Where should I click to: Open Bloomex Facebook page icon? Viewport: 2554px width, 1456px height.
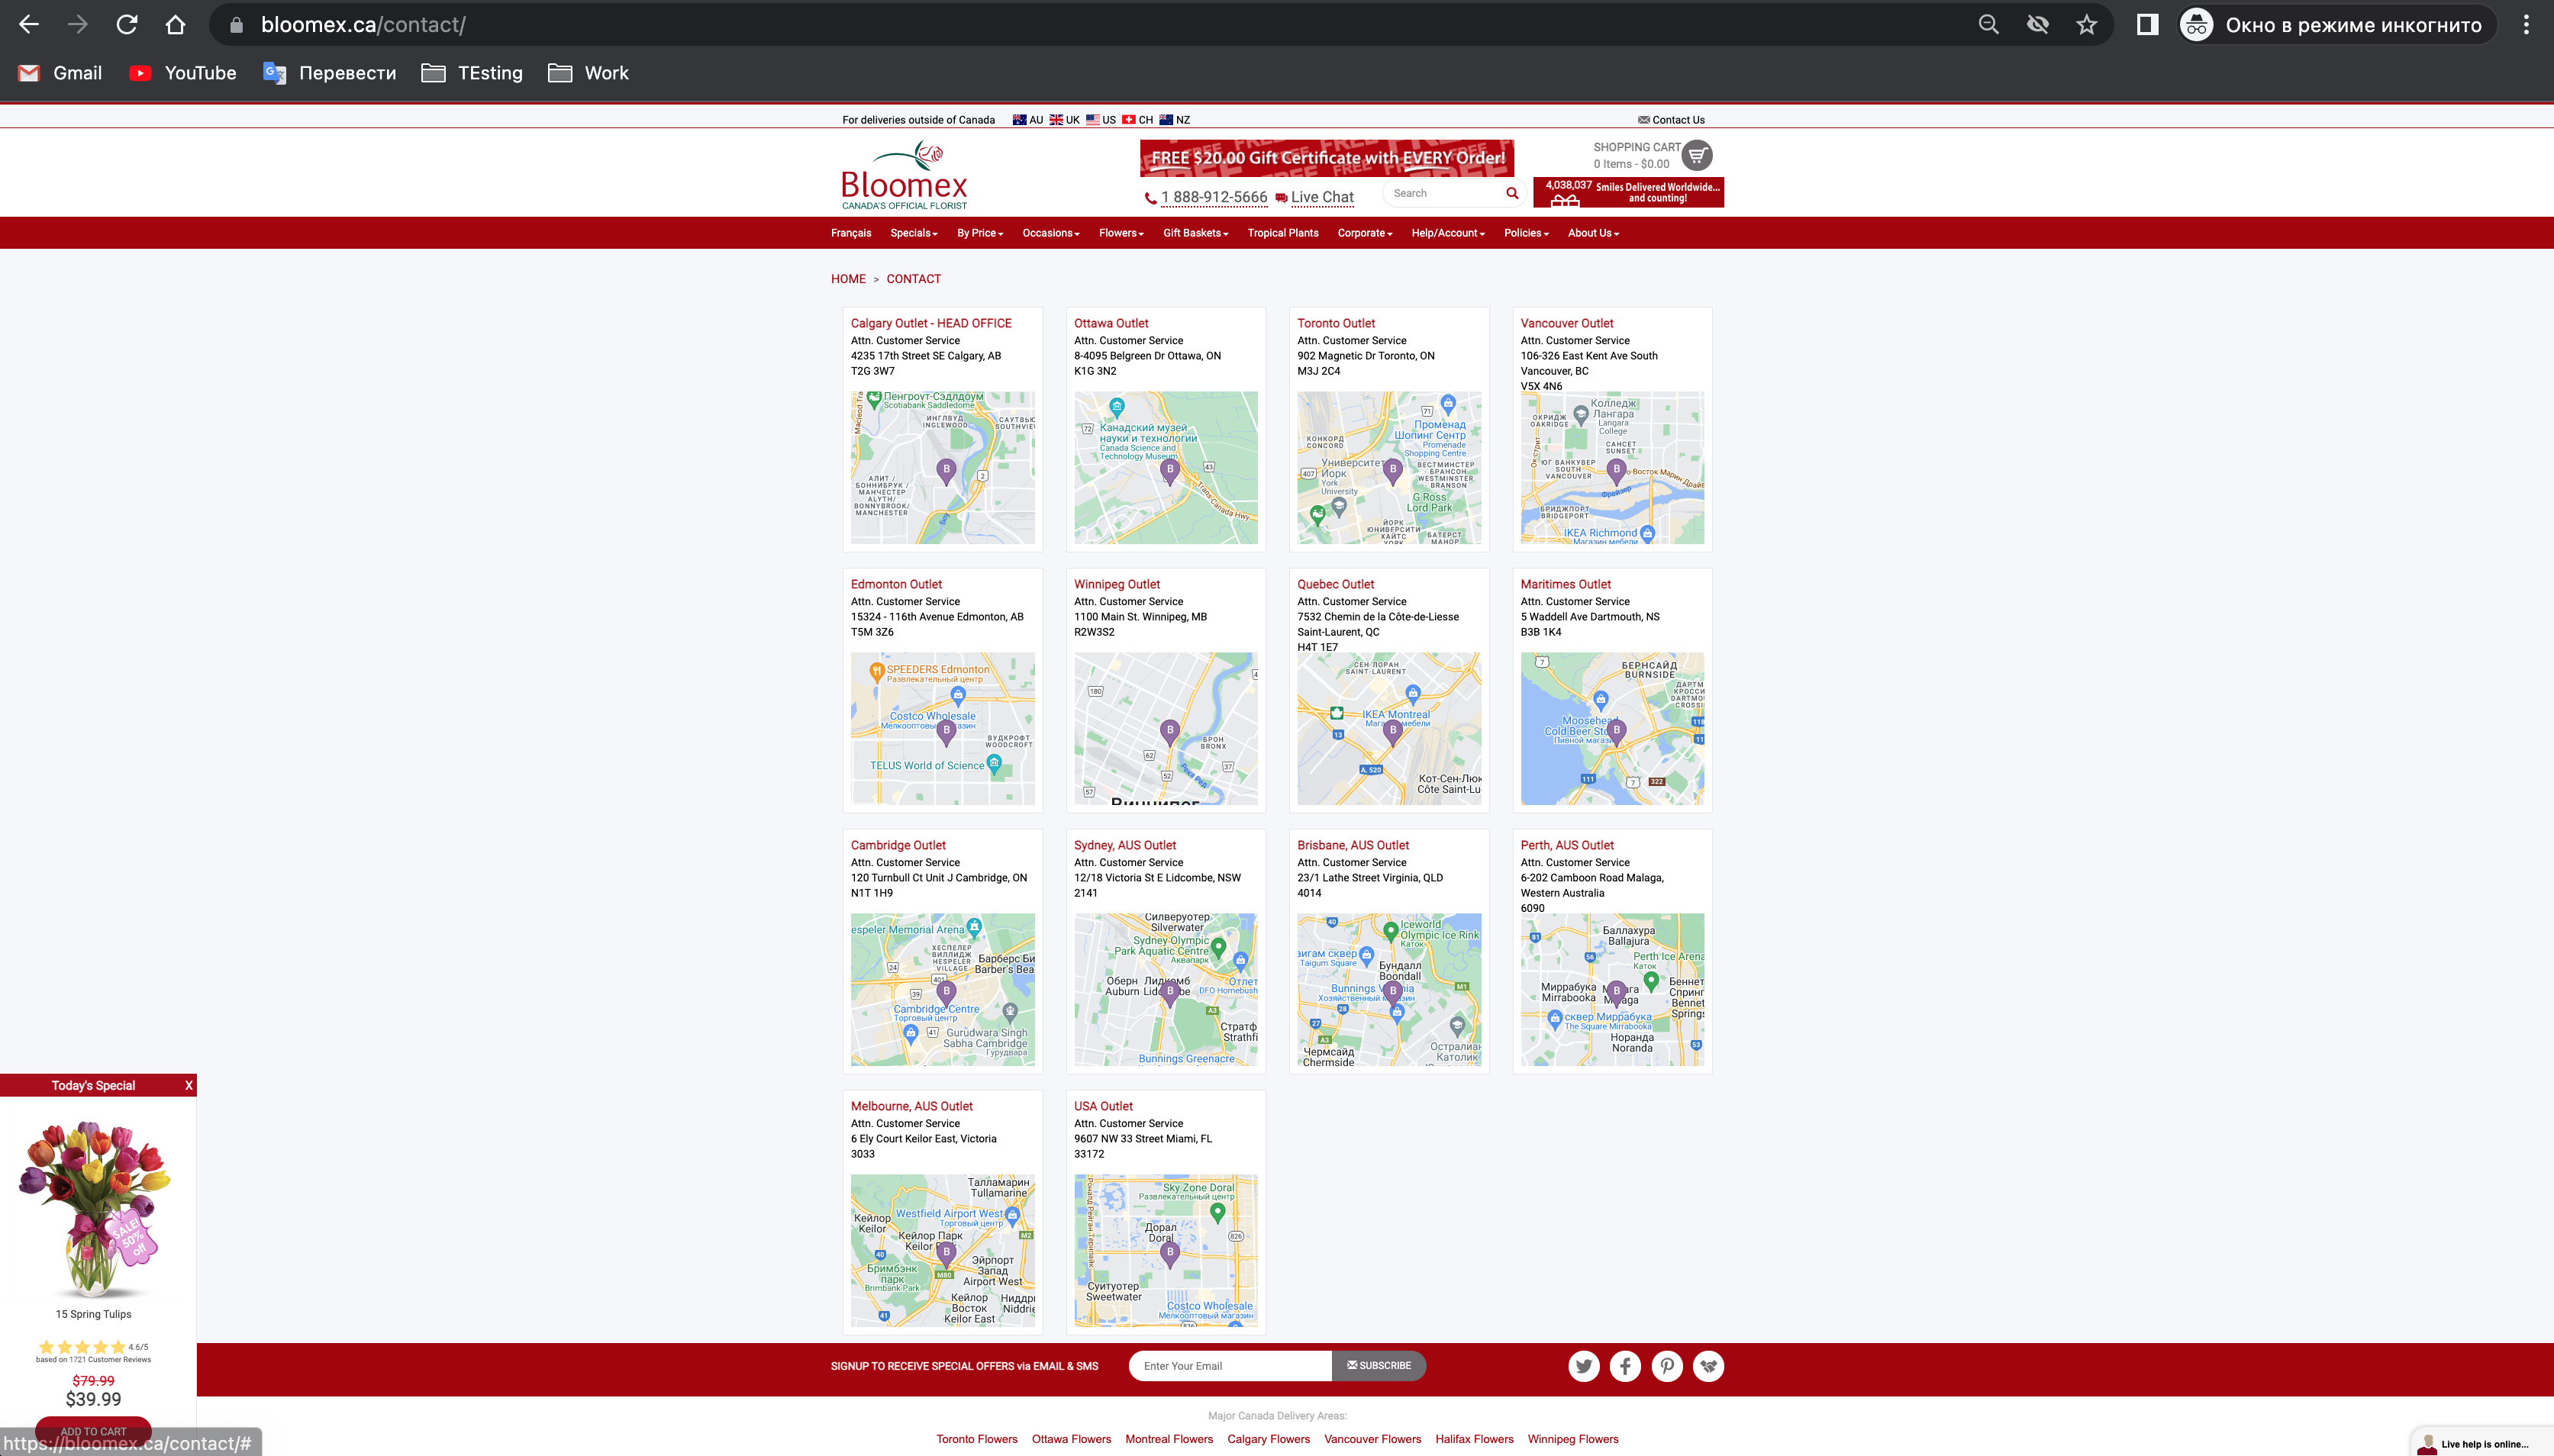pos(1625,1366)
